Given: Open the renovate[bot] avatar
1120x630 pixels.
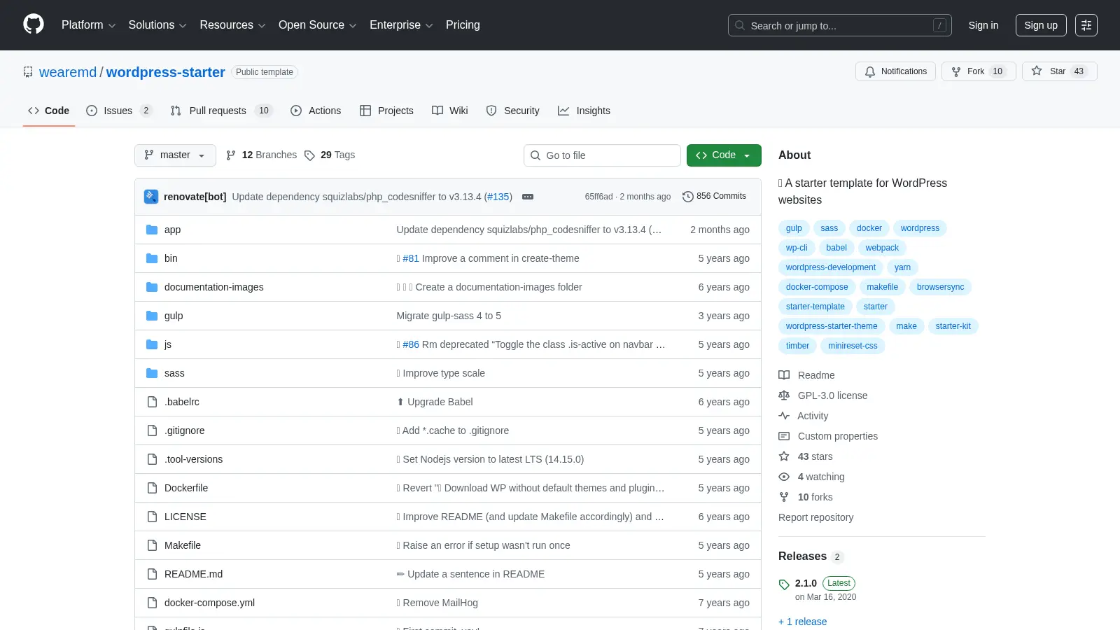Looking at the screenshot, I should 151,197.
